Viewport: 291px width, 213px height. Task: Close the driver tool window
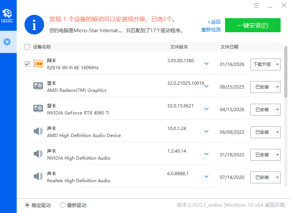pos(284,6)
